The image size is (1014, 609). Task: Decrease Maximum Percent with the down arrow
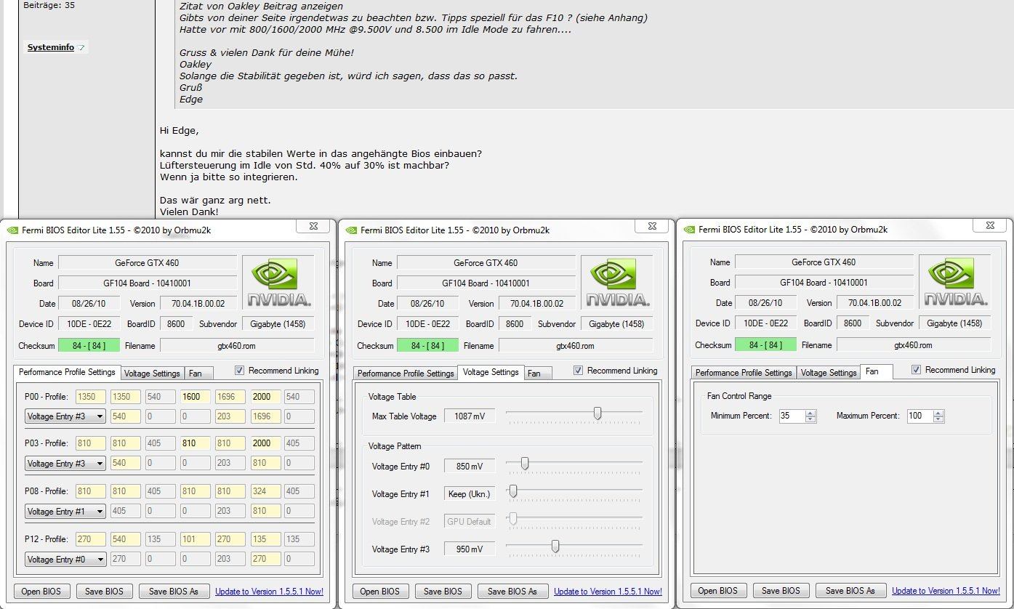coord(938,419)
